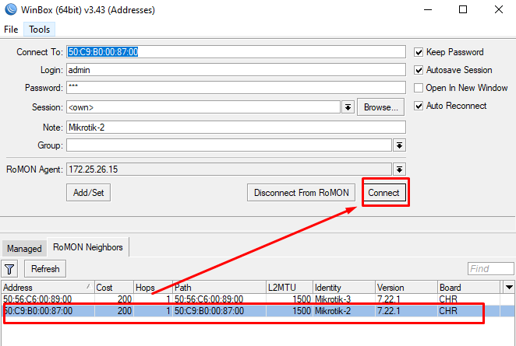This screenshot has height=346, width=516.
Task: Open the Group dropdown list
Action: [399, 145]
